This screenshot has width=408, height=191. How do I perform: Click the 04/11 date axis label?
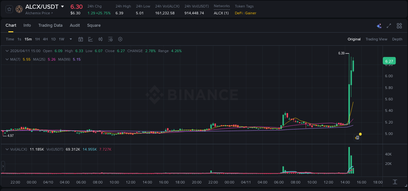[246, 182]
